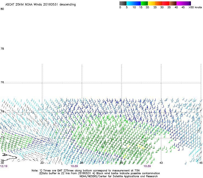Click the note line 'Times are GMT'
The height and width of the screenshot is (178, 203).
(x=53, y=171)
